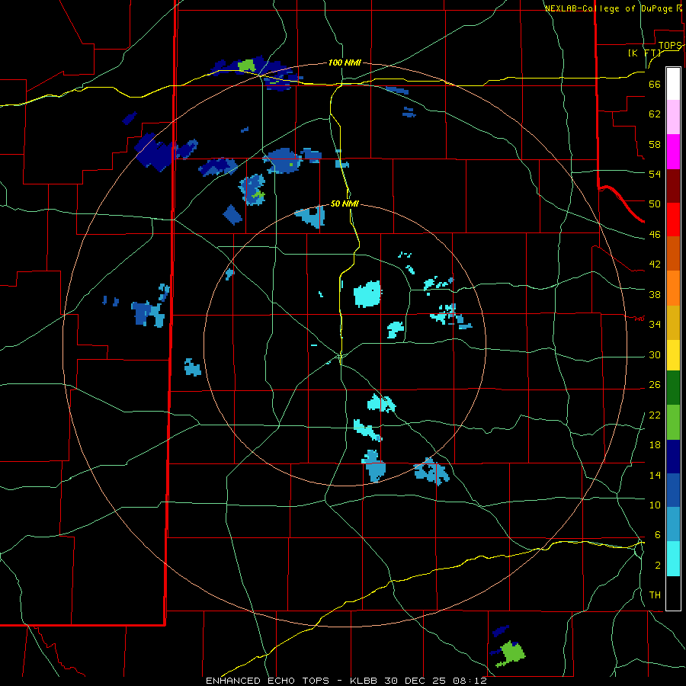Screen dimensions: 686x686
Task: Click the legend value 62
Action: 655,114
